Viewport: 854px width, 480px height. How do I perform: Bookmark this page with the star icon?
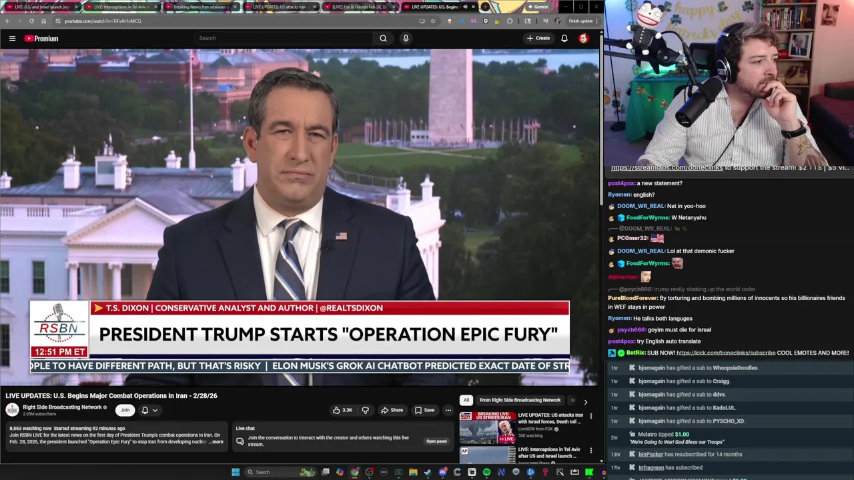tap(432, 21)
